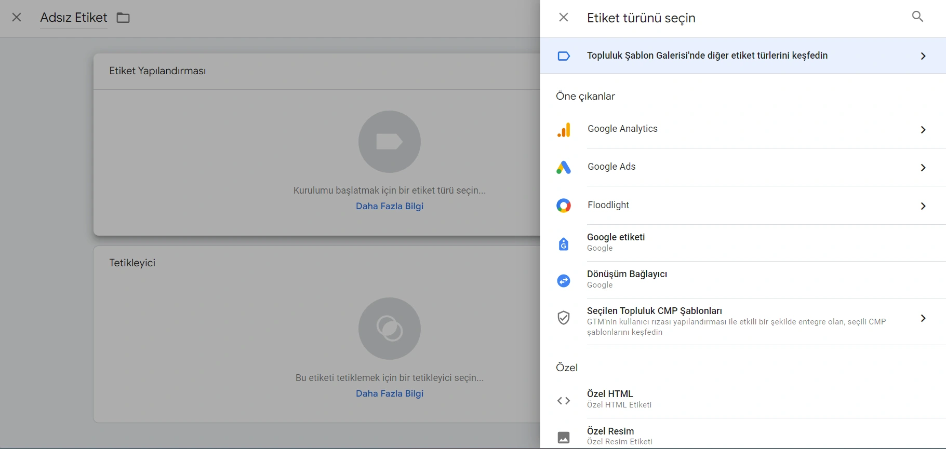
Task: Click the Özel Resim Etiketi subtitle
Action: pyautogui.click(x=620, y=442)
